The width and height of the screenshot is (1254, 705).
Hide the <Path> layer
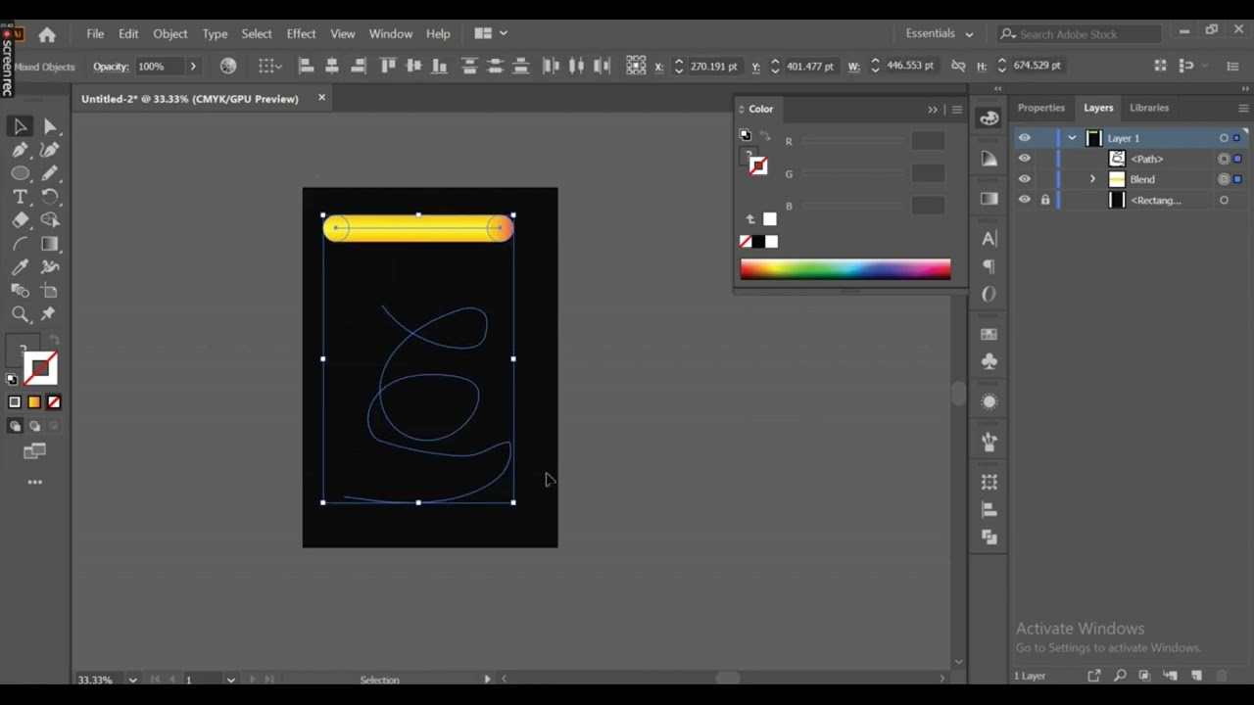pos(1025,159)
